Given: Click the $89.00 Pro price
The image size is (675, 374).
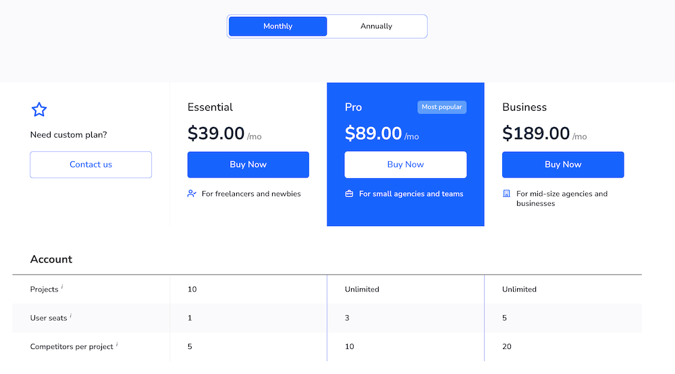Looking at the screenshot, I should coord(373,134).
